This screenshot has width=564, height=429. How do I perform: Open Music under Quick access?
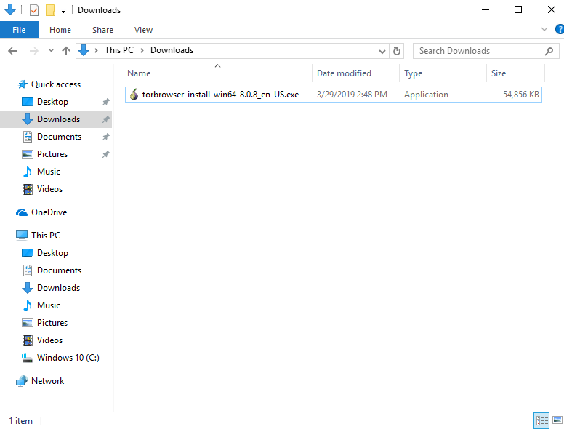(x=48, y=172)
